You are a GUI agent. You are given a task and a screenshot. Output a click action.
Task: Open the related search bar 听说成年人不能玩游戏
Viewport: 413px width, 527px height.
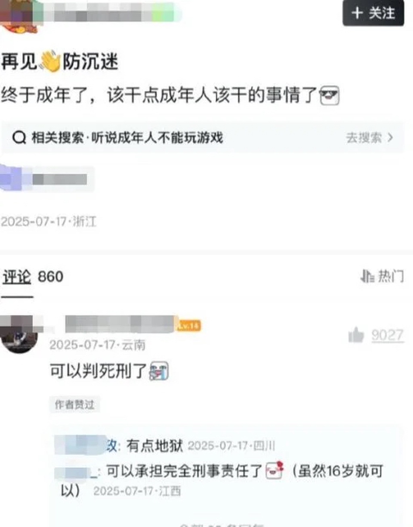[x=202, y=138]
